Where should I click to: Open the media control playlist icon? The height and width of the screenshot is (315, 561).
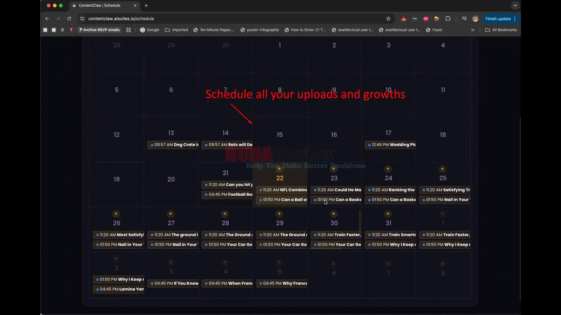tap(464, 19)
